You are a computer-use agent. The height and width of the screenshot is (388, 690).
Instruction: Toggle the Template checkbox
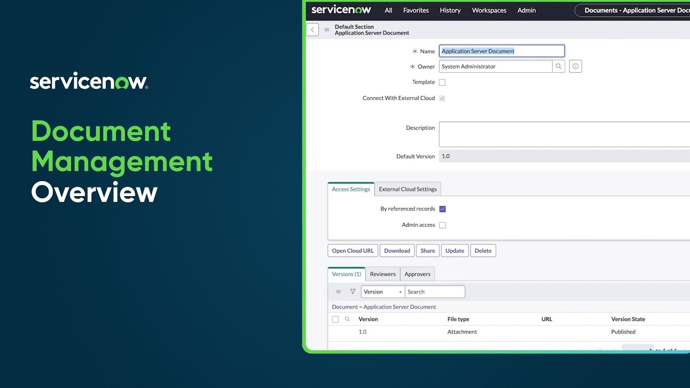[x=442, y=82]
